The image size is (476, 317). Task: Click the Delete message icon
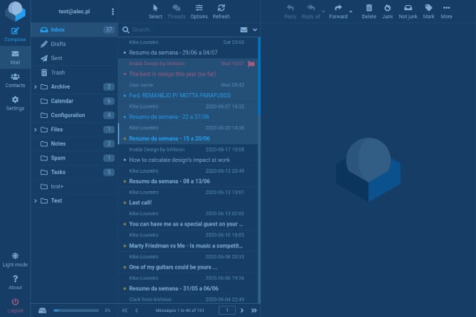(x=368, y=10)
